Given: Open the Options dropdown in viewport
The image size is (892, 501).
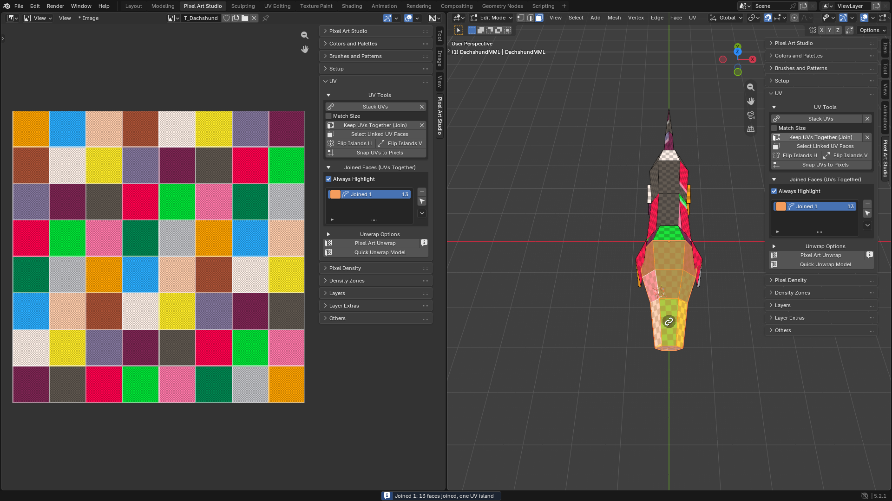Looking at the screenshot, I should 872,30.
